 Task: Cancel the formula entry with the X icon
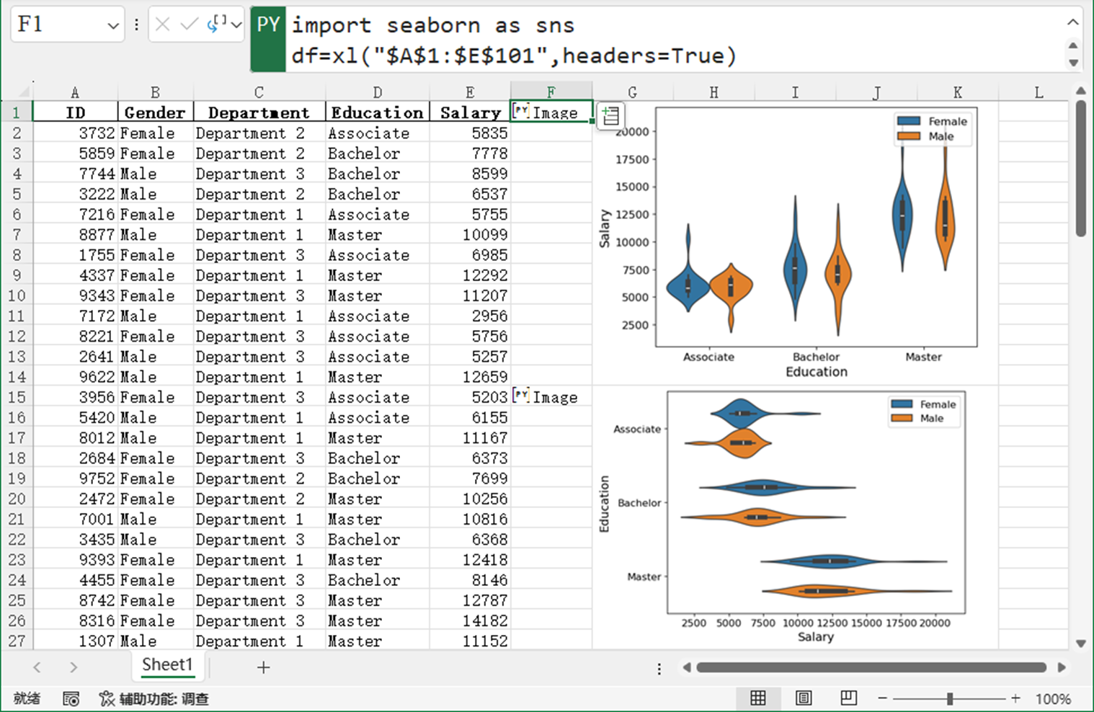pyautogui.click(x=163, y=25)
